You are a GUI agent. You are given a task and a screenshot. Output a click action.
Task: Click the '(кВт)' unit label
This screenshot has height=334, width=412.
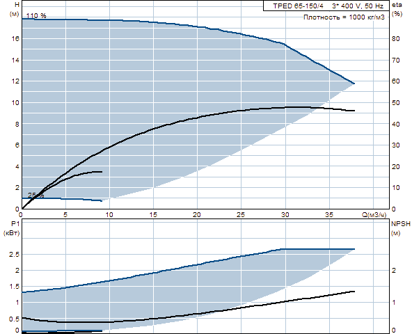click(11, 233)
